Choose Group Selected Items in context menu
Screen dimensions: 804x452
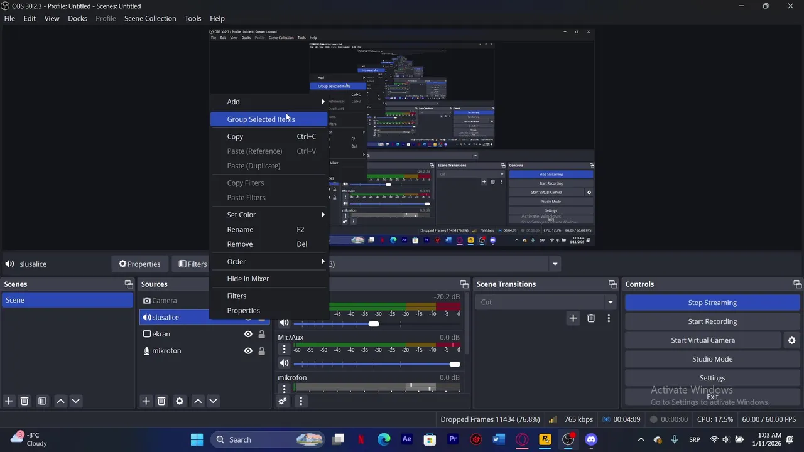coord(269,119)
